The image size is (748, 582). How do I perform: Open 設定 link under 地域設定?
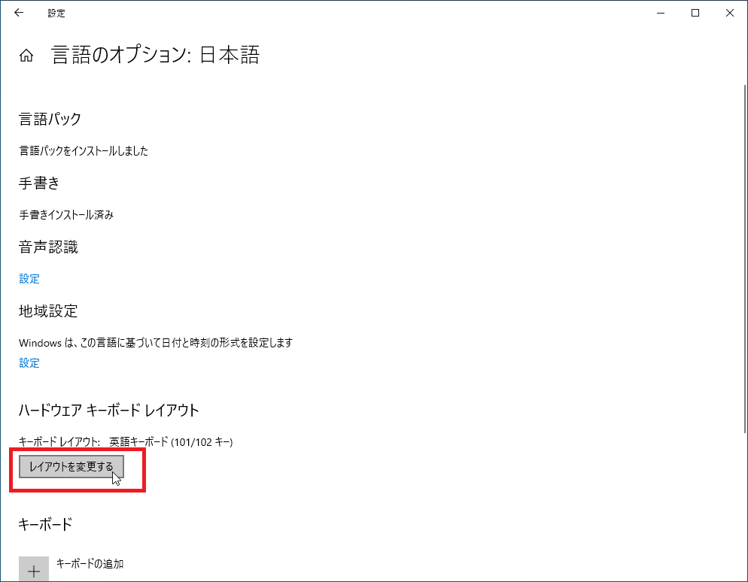[29, 363]
